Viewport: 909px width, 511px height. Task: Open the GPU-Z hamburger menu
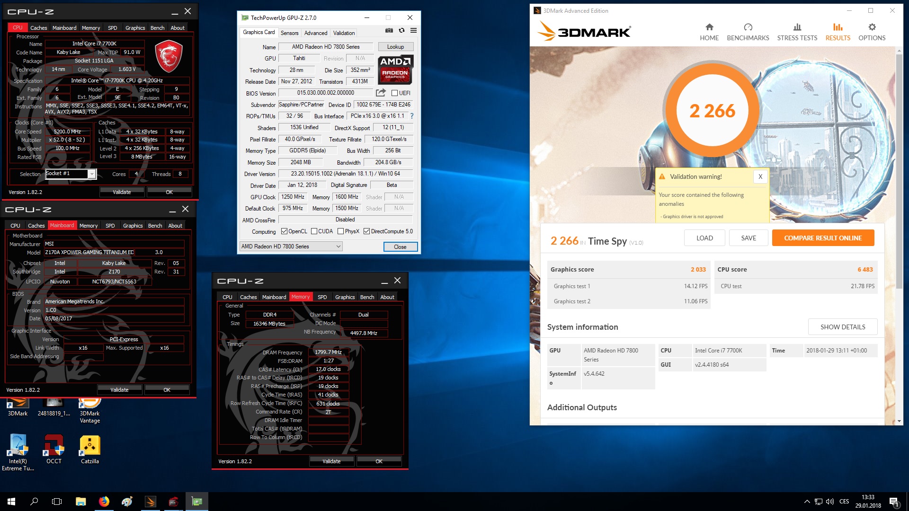tap(413, 31)
